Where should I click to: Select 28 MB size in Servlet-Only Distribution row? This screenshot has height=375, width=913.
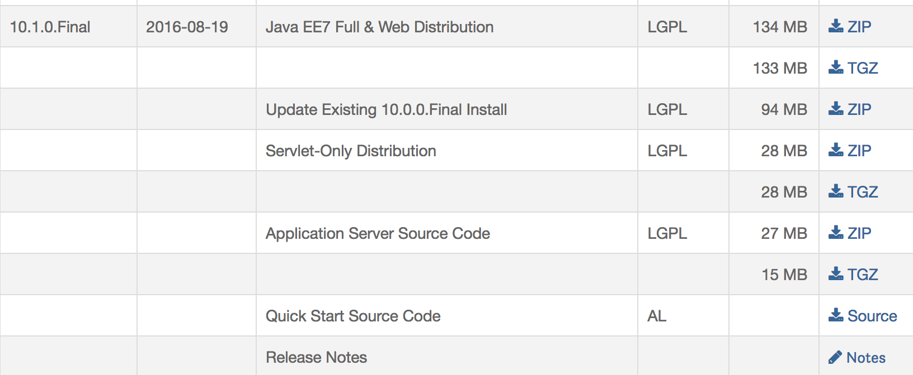784,151
